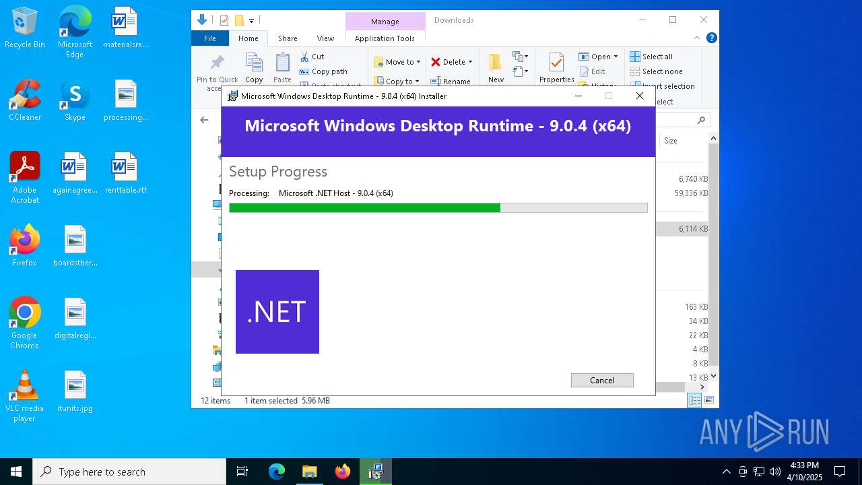Open Microsoft Edge desktop shortcut
This screenshot has height=485, width=862.
[x=75, y=32]
